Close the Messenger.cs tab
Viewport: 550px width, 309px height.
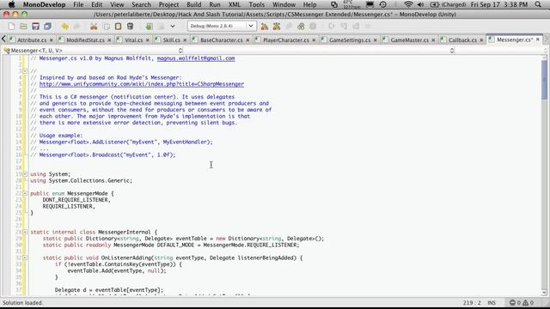(538, 39)
